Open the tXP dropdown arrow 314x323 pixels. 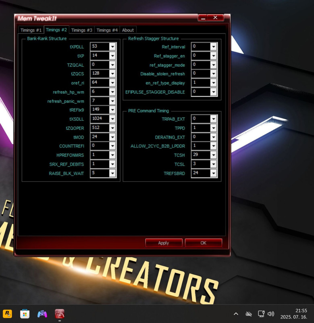tap(112, 56)
